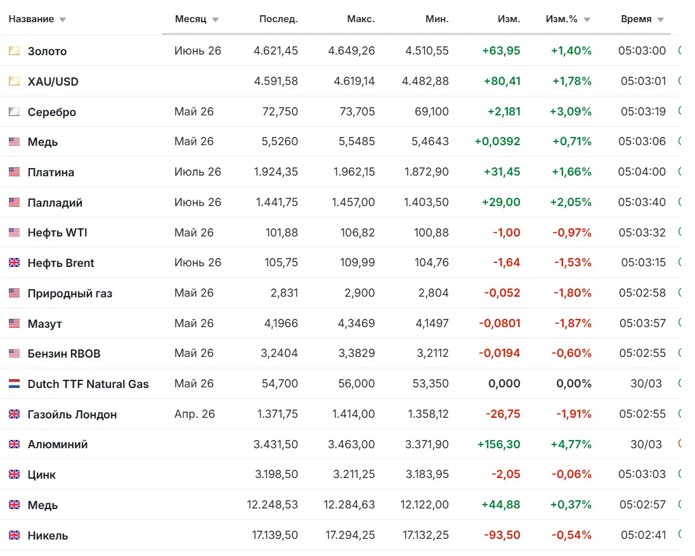Viewport: 695px width, 556px height.
Task: Expand the Время column dropdown arrow
Action: click(x=661, y=20)
